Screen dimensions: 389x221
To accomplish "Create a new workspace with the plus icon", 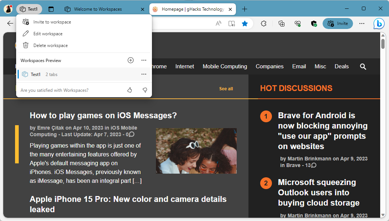I will (130, 60).
